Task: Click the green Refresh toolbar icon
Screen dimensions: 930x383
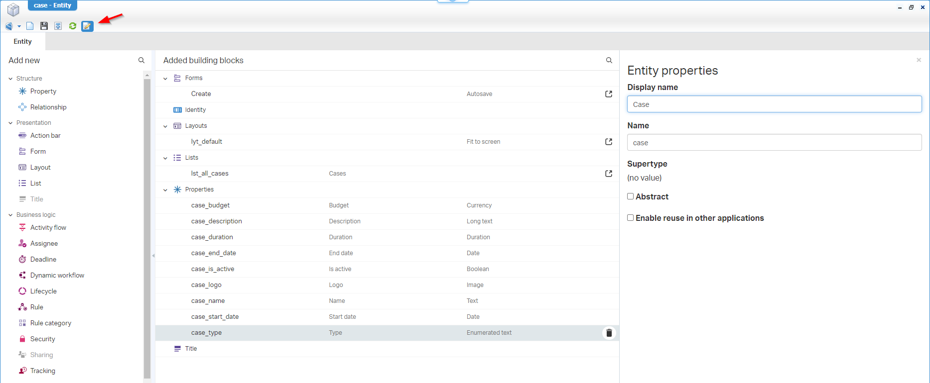Action: click(73, 26)
